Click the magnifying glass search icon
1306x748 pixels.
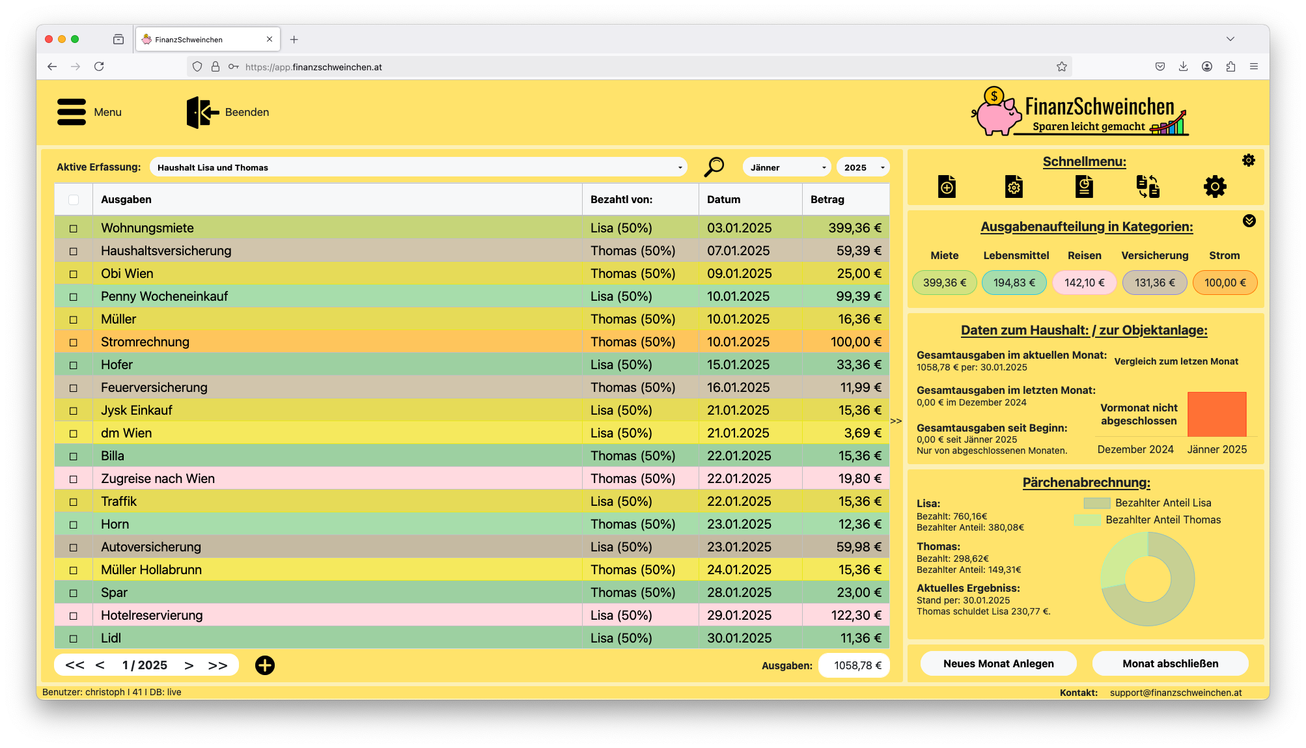[x=714, y=167]
